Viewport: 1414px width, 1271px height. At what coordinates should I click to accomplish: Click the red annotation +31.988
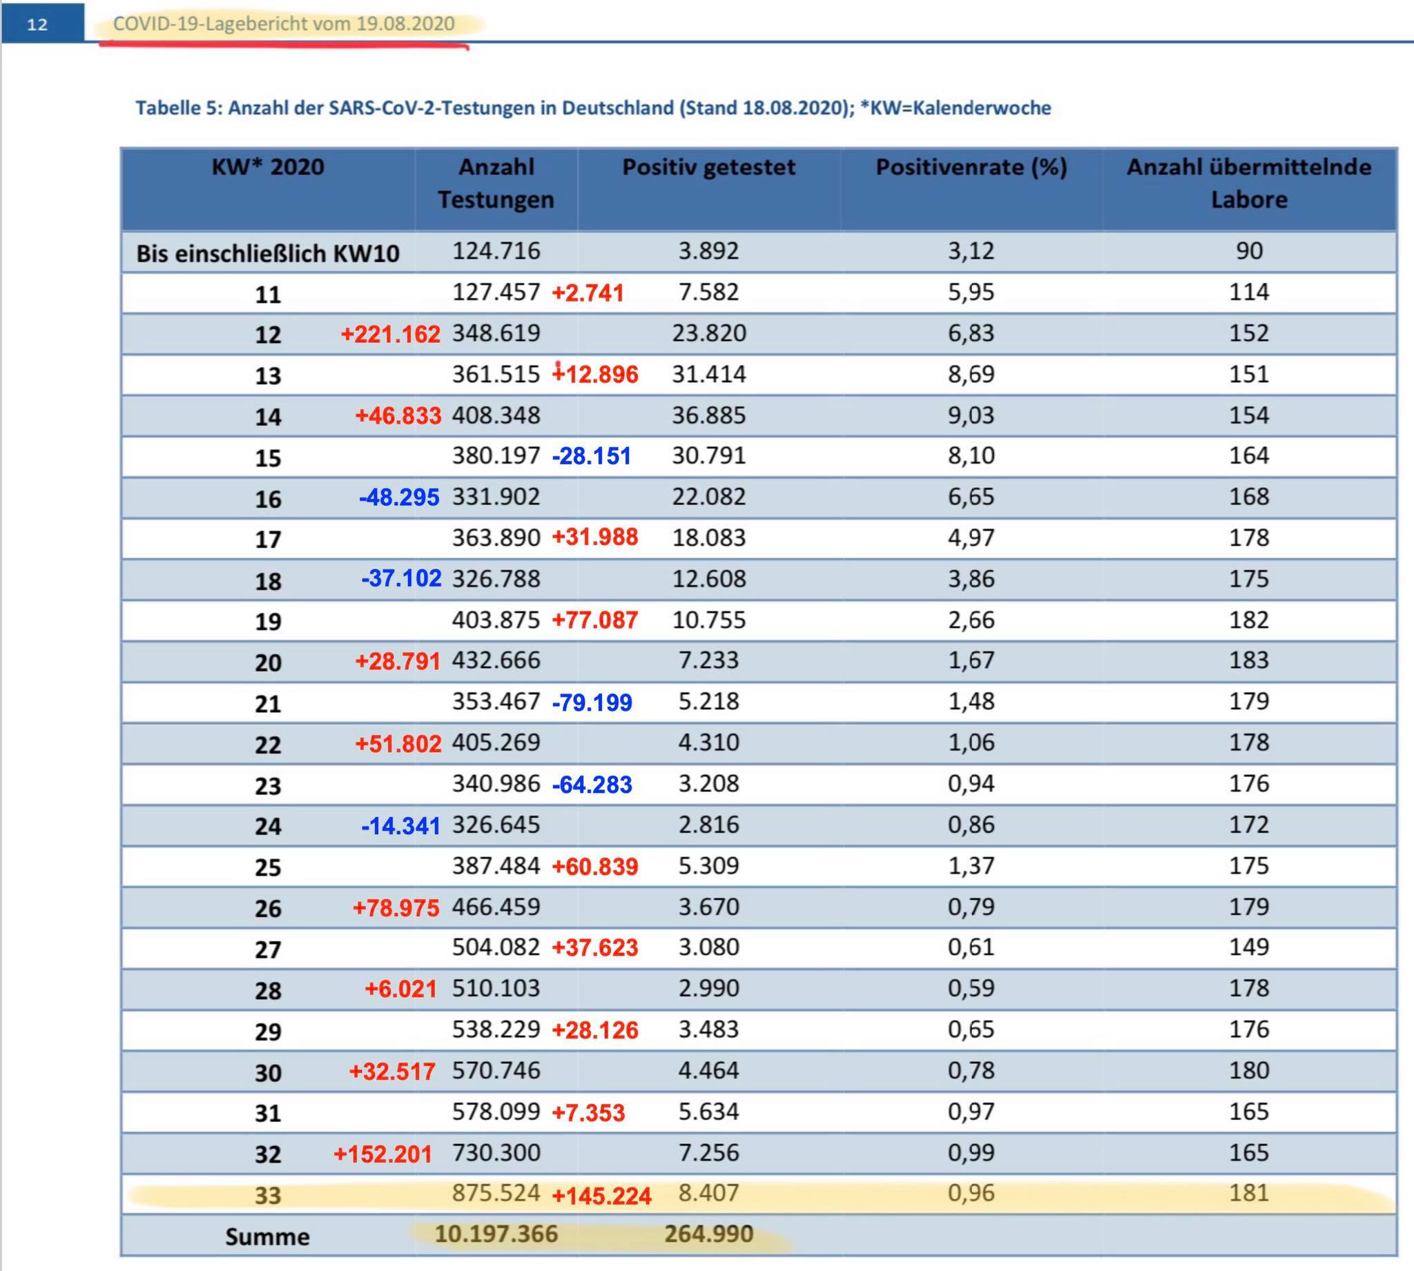click(x=594, y=538)
